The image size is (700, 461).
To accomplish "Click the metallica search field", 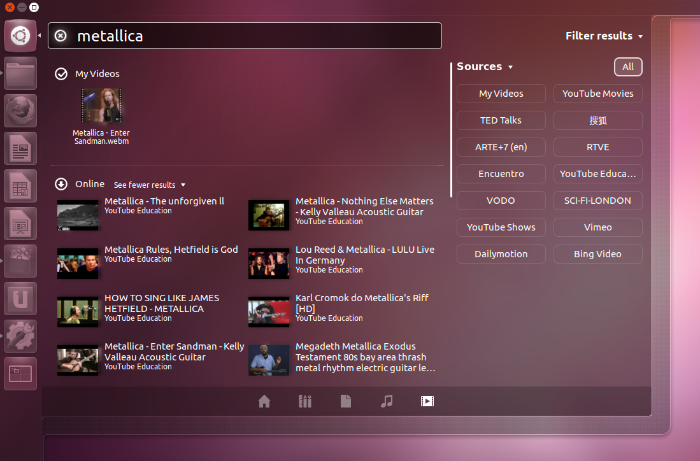I will click(245, 36).
